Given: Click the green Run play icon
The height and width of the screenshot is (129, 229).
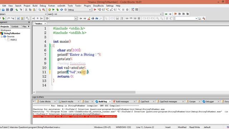Looking at the screenshot, I should pyautogui.click(x=53, y=10).
